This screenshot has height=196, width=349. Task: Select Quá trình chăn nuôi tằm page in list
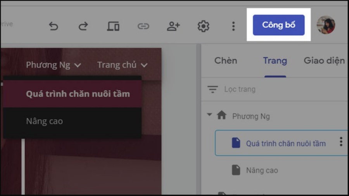[x=282, y=143]
